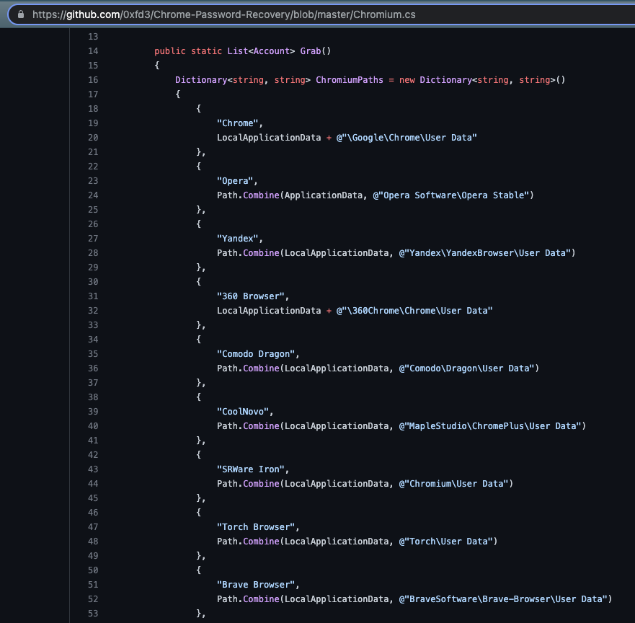Click line number 39
Image resolution: width=635 pixels, height=623 pixels.
point(93,412)
